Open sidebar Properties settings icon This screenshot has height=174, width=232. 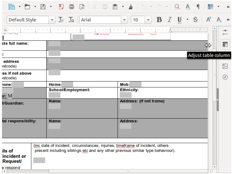[x=225, y=32]
